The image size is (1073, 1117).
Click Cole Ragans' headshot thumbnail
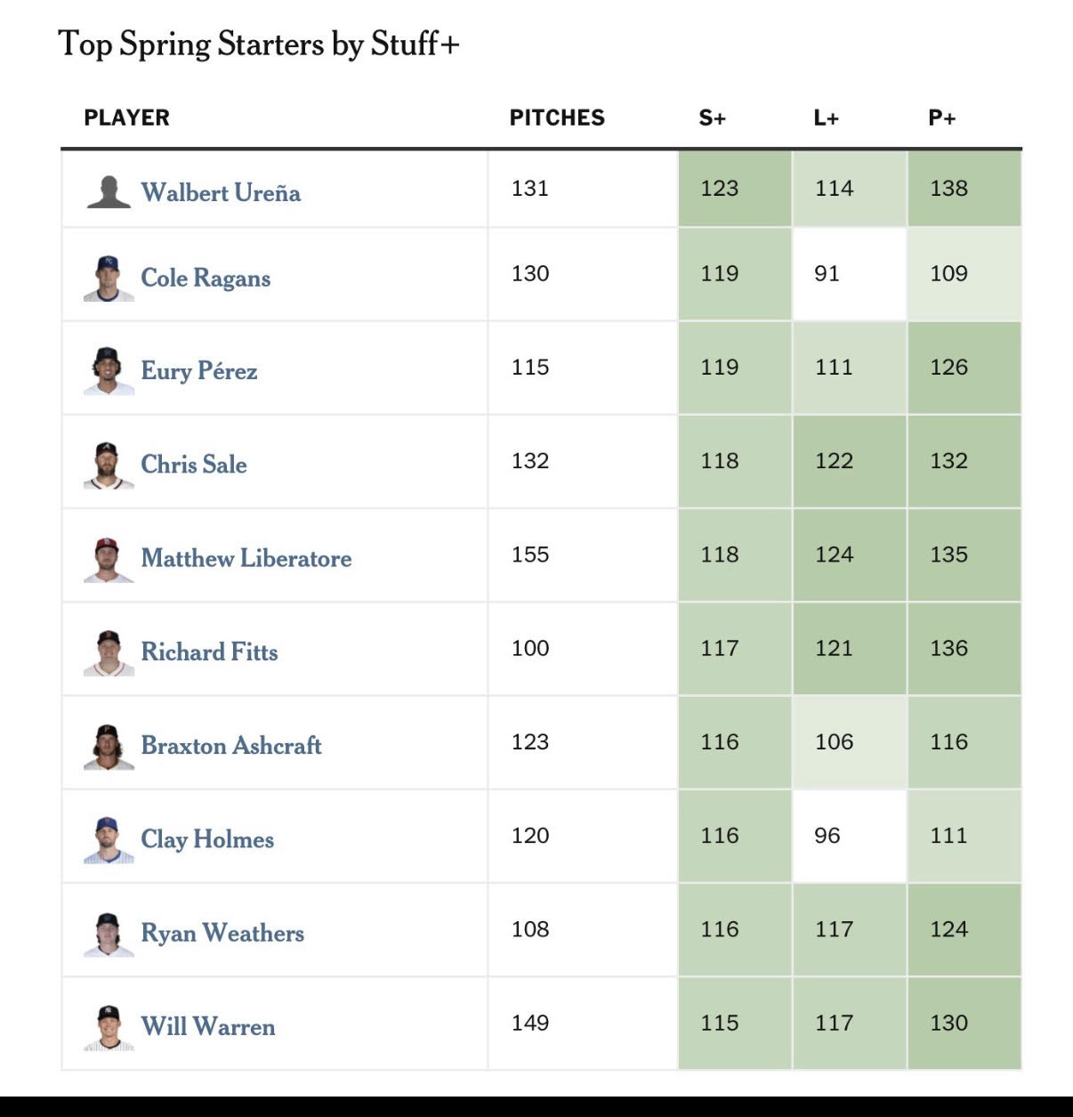(x=109, y=278)
